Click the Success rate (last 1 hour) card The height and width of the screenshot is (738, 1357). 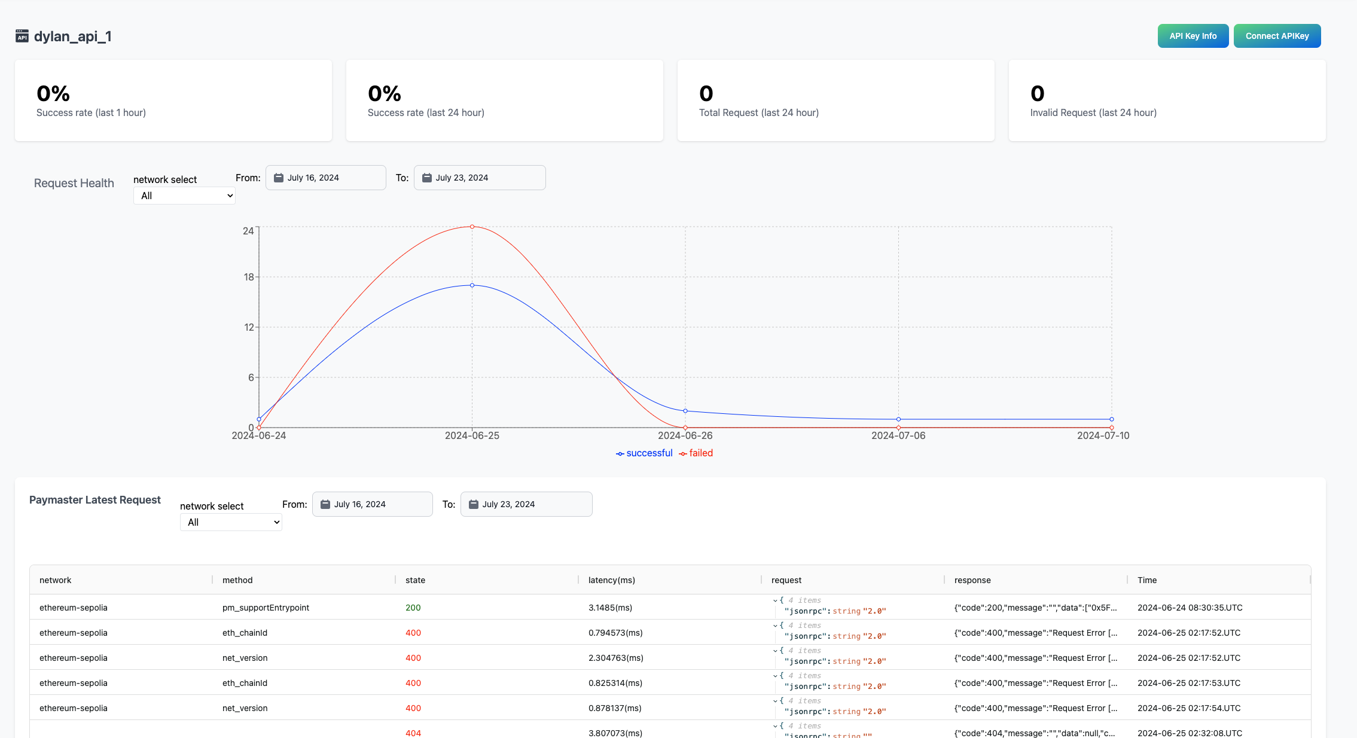[173, 100]
